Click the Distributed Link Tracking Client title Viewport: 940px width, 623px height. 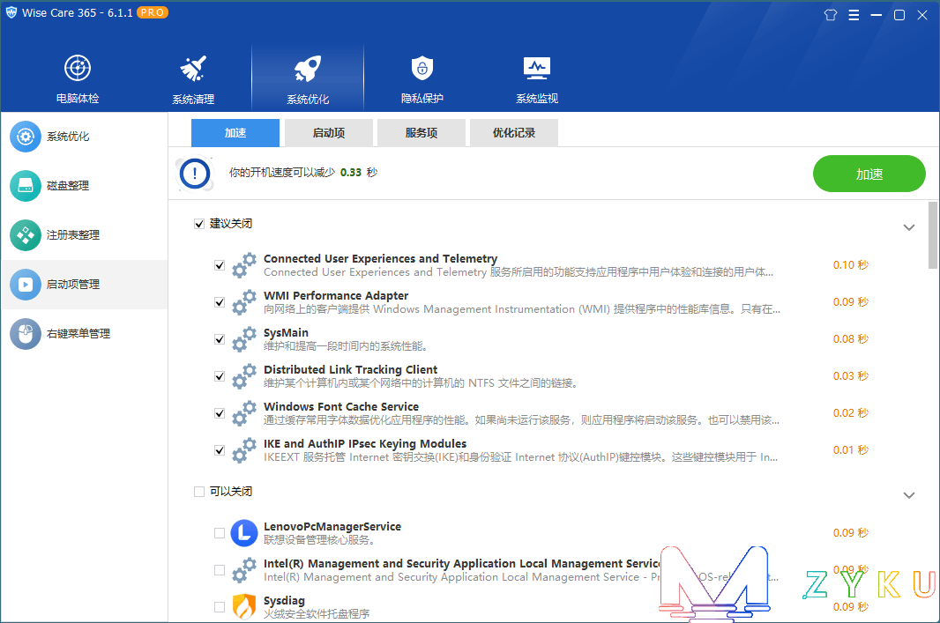(x=351, y=369)
